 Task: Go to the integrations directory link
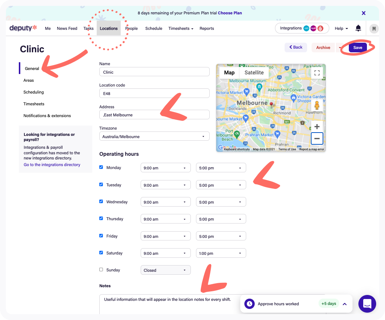point(52,165)
